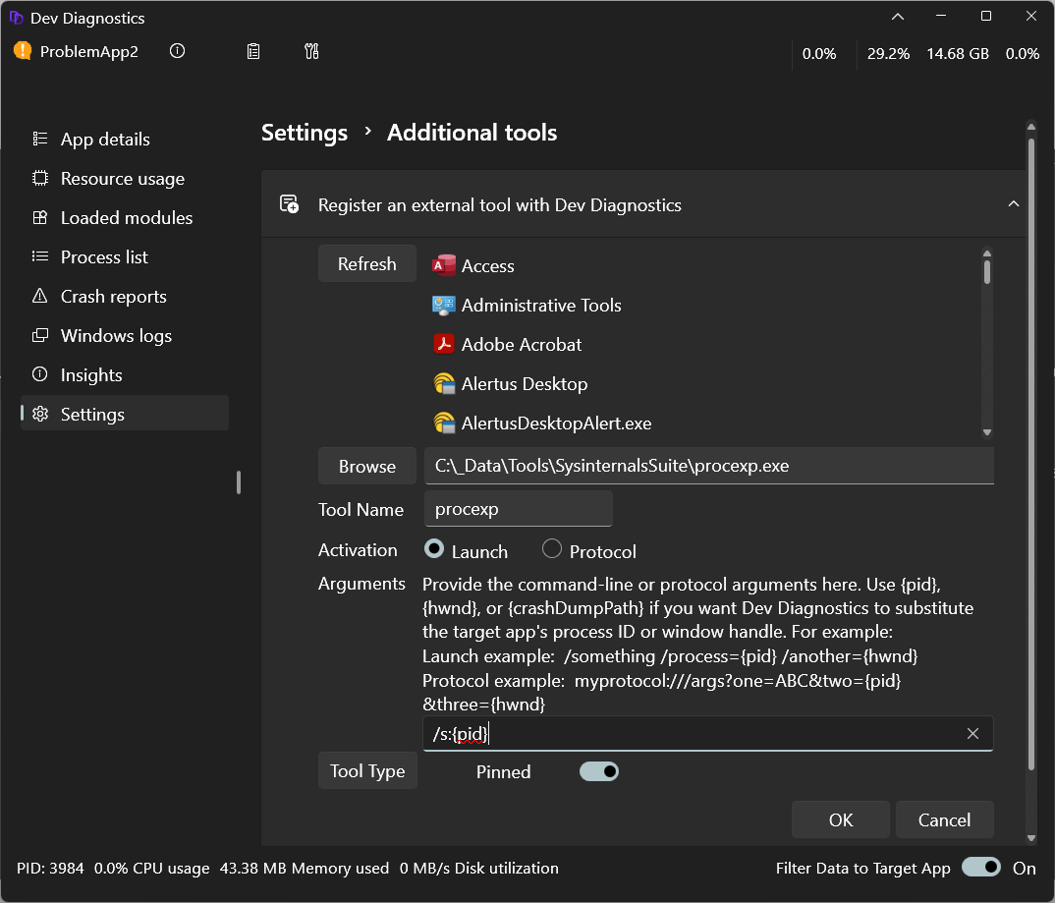Select the Launch activation radio button
Screen dimensions: 1055x903
tap(434, 549)
